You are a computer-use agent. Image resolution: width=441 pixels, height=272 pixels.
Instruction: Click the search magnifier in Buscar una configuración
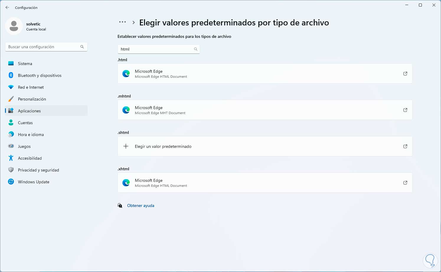[x=82, y=47]
